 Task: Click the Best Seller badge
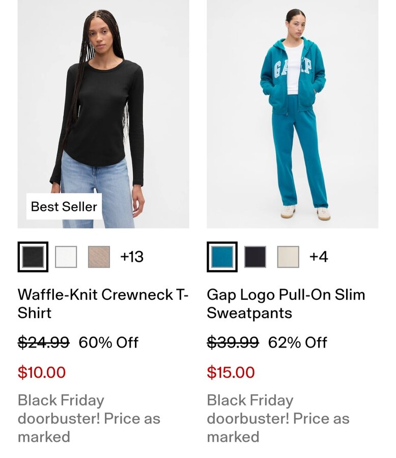[64, 207]
